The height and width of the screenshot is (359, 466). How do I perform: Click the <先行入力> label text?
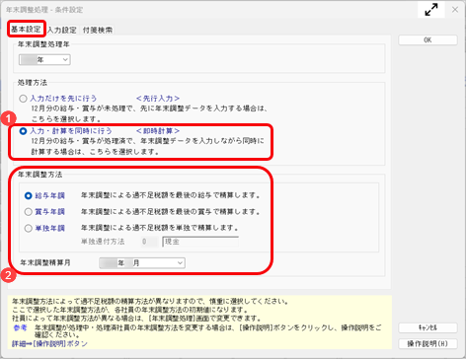click(158, 99)
